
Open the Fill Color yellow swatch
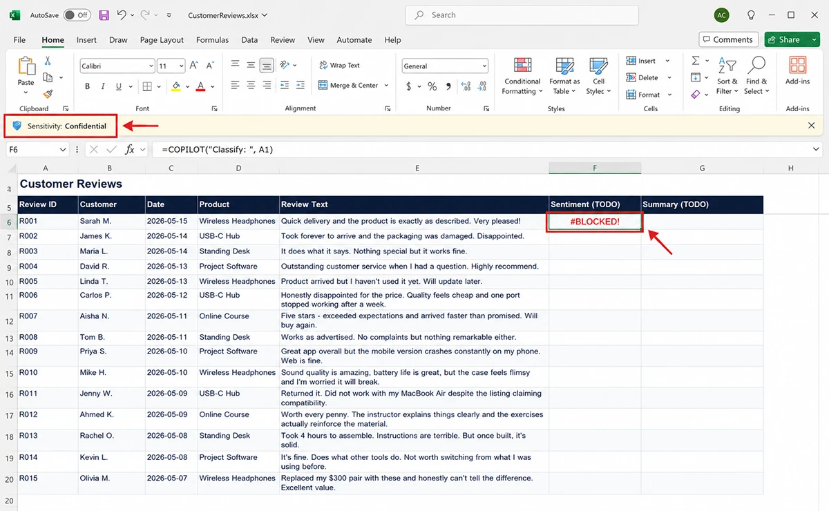pyautogui.click(x=175, y=86)
